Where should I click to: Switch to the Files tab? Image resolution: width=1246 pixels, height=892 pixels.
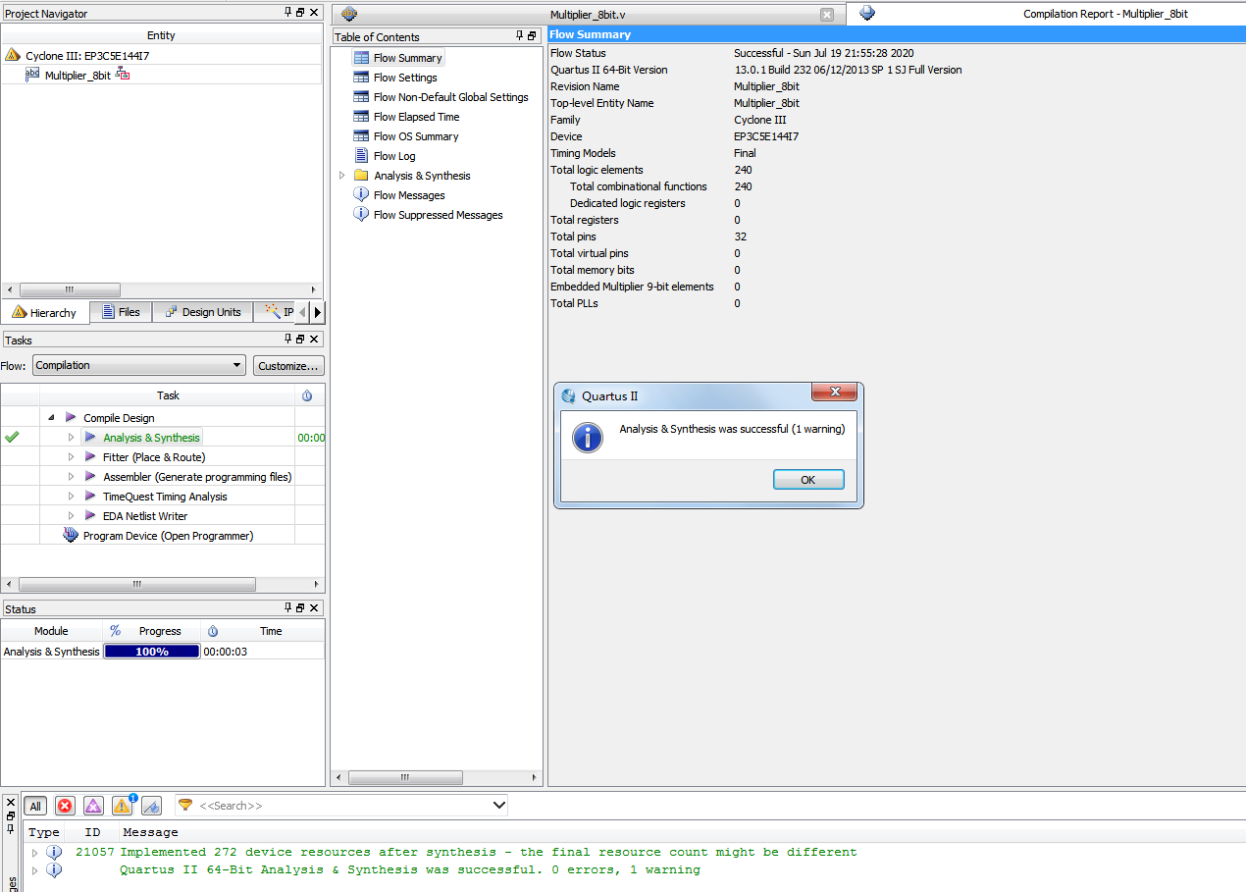click(121, 312)
